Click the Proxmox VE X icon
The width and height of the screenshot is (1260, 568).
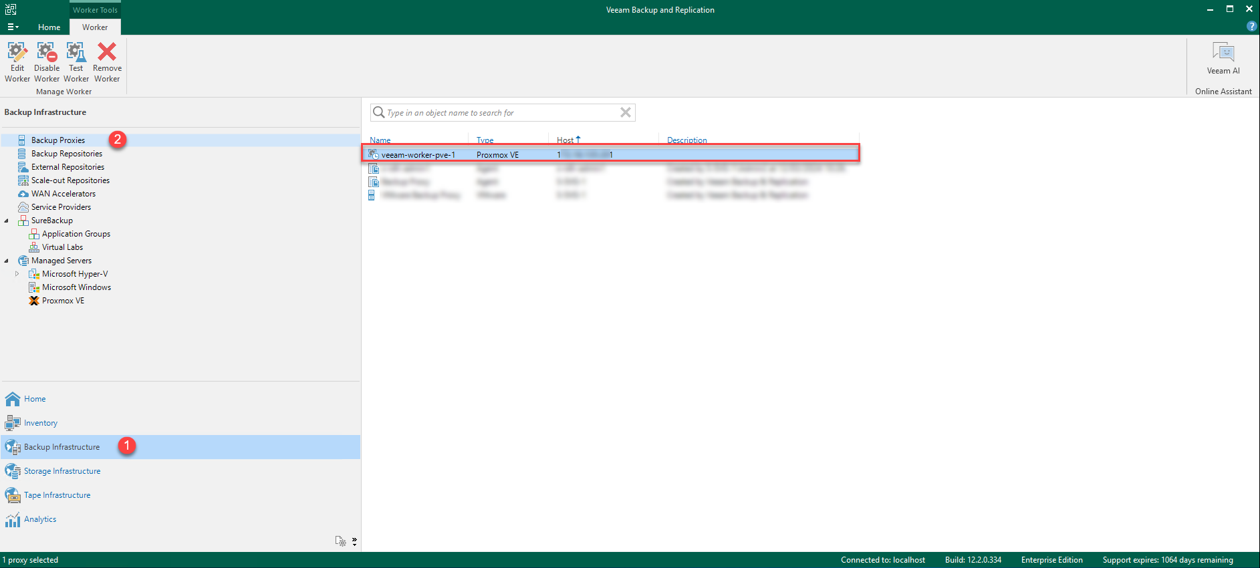34,301
